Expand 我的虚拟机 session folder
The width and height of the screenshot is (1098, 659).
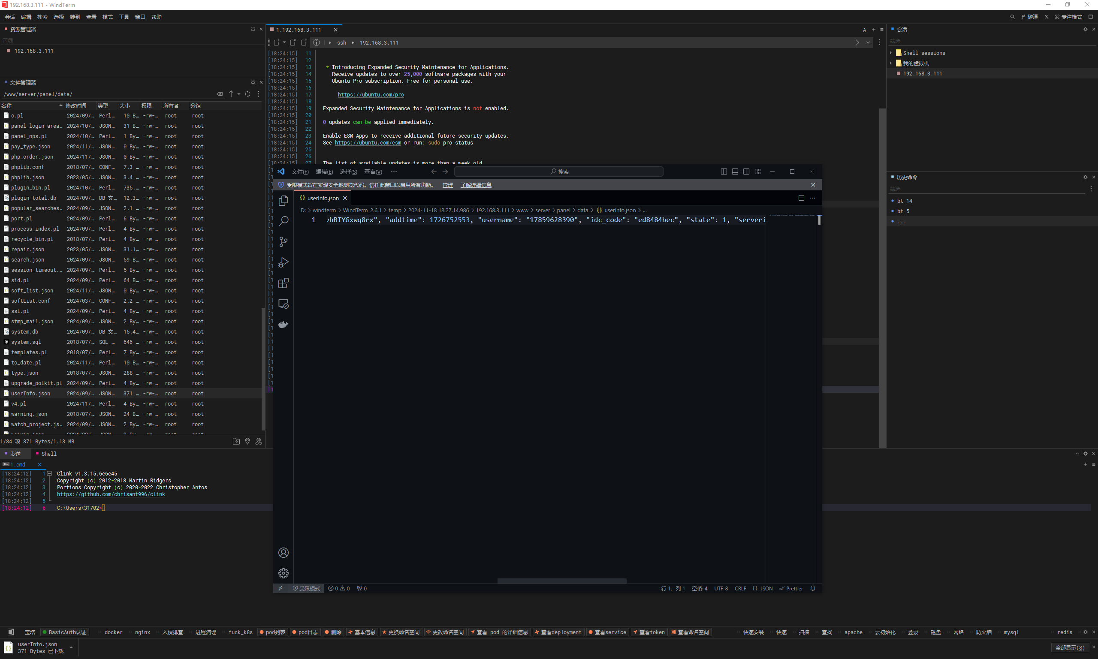point(890,63)
